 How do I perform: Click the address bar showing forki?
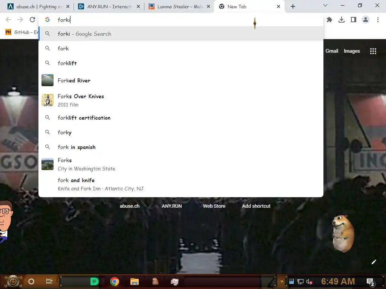[181, 20]
